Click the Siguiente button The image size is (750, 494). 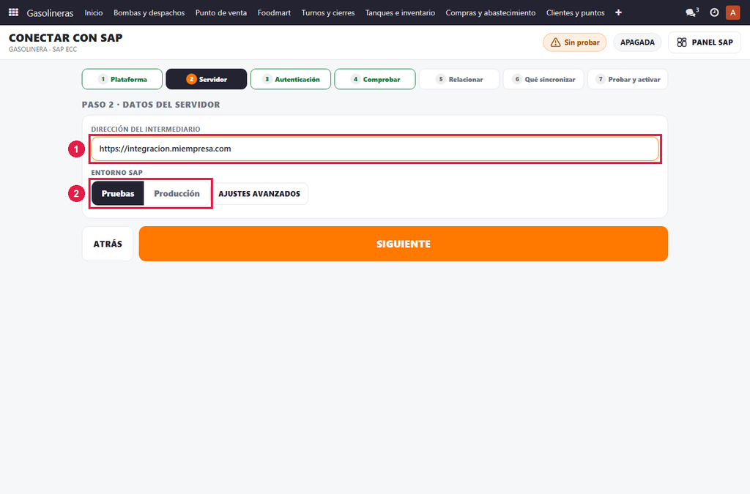click(x=404, y=244)
